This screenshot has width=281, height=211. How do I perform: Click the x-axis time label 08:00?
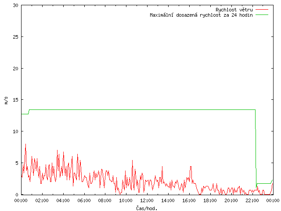pyautogui.click(x=105, y=200)
